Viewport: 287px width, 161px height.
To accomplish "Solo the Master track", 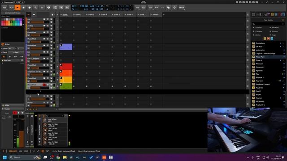I will 48,103.
